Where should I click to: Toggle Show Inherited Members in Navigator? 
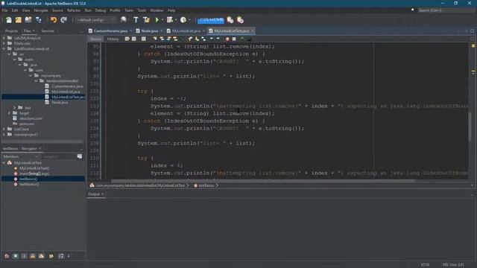click(x=7, y=256)
